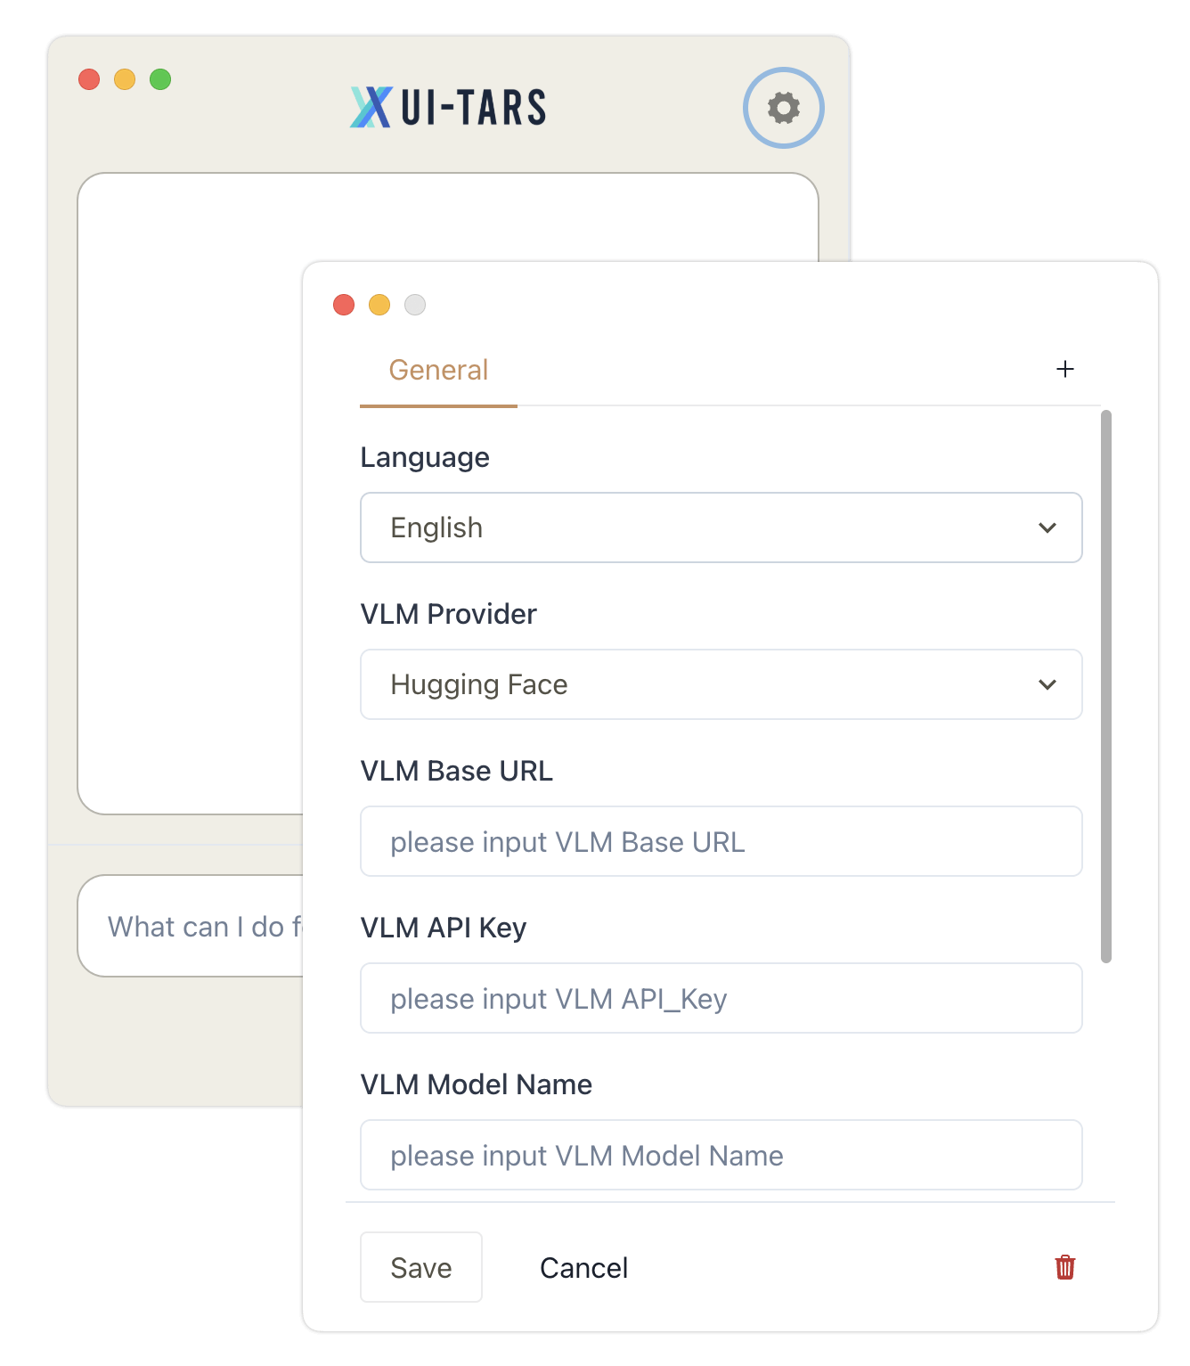The width and height of the screenshot is (1190, 1366).
Task: Expand the chevron in the VLM Provider field
Action: 1047,684
